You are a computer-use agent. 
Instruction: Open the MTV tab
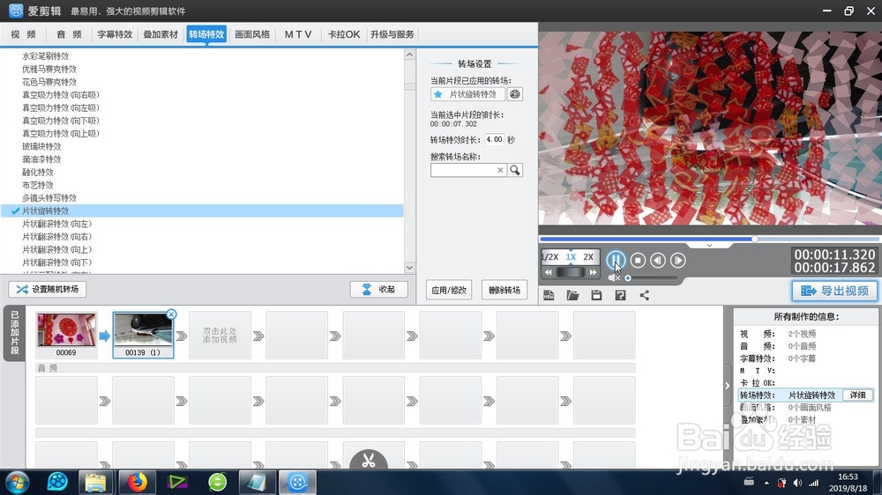click(x=298, y=34)
